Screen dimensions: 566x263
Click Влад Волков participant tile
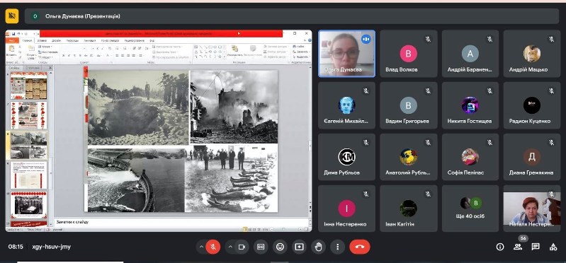[x=409, y=54]
